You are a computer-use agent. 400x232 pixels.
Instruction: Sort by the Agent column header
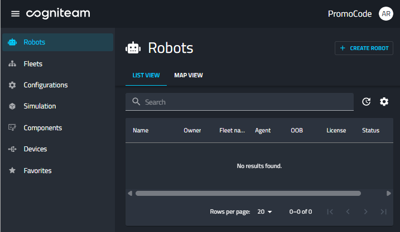click(x=263, y=130)
